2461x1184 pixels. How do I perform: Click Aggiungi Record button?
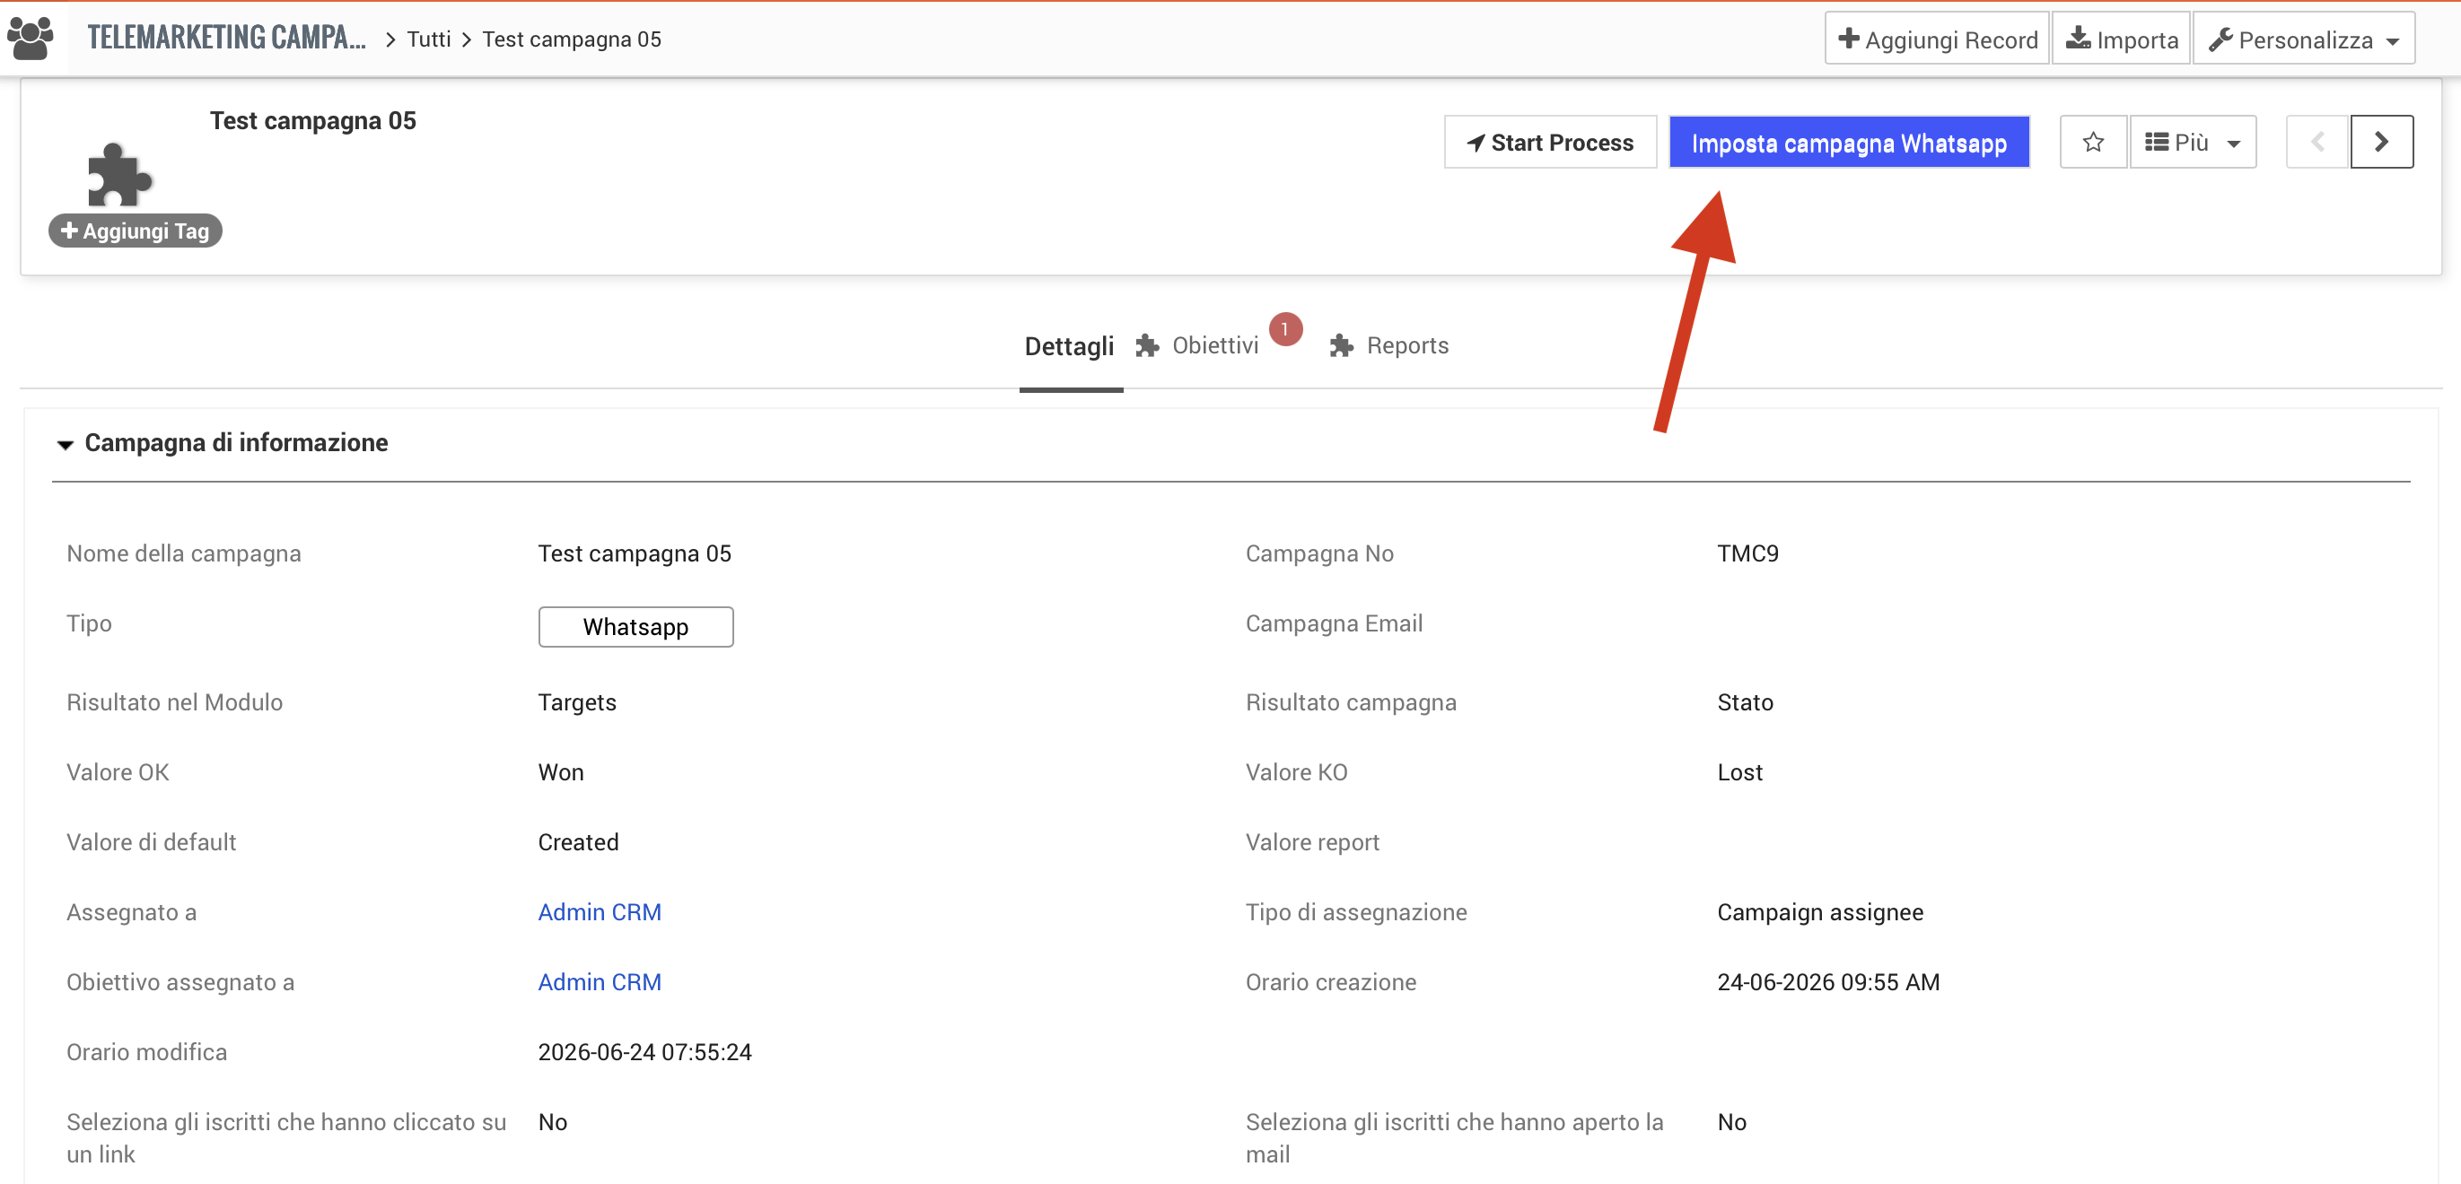point(1937,39)
